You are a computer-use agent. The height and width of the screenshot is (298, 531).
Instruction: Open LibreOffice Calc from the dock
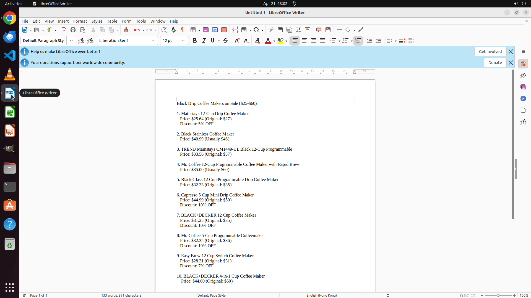coord(10,112)
